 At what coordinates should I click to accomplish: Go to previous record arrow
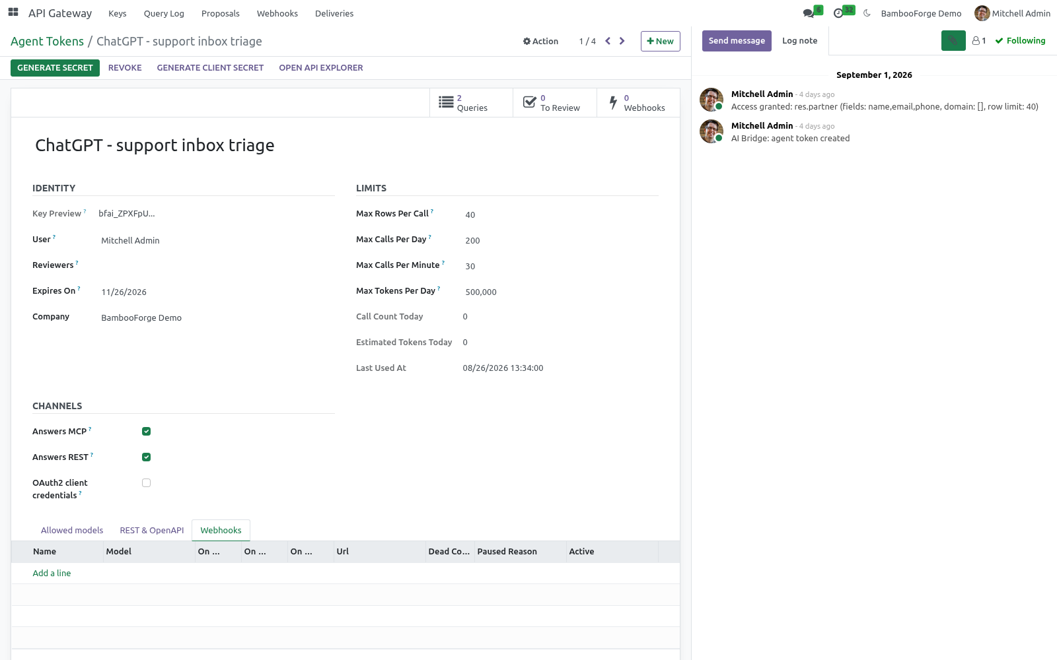[608, 41]
